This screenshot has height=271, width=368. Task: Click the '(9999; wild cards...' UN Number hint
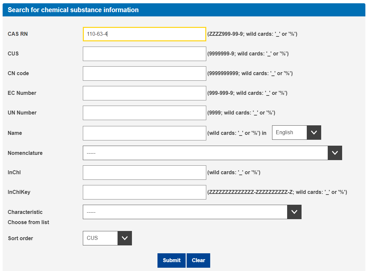[x=241, y=113]
